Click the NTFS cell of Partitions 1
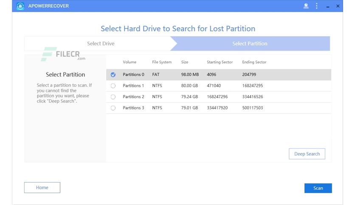Viewport: 355px width, 205px height. click(157, 86)
